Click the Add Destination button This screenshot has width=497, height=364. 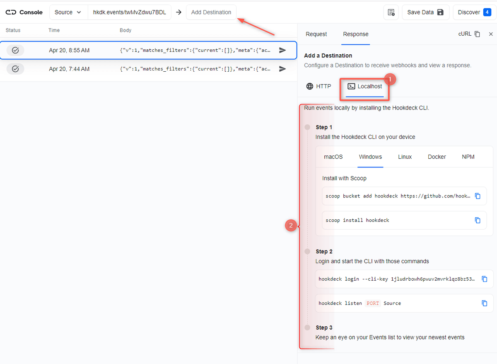(211, 12)
